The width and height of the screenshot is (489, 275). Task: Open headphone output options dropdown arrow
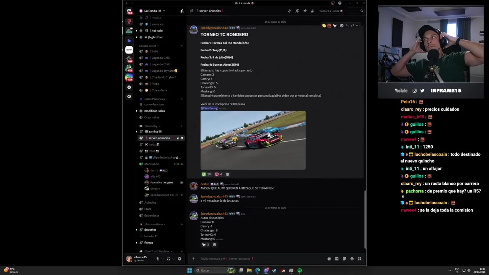pyautogui.click(x=173, y=259)
